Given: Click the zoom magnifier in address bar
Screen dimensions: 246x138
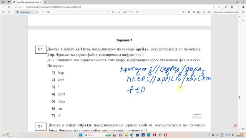Looking at the screenshot, I should [x=214, y=7].
